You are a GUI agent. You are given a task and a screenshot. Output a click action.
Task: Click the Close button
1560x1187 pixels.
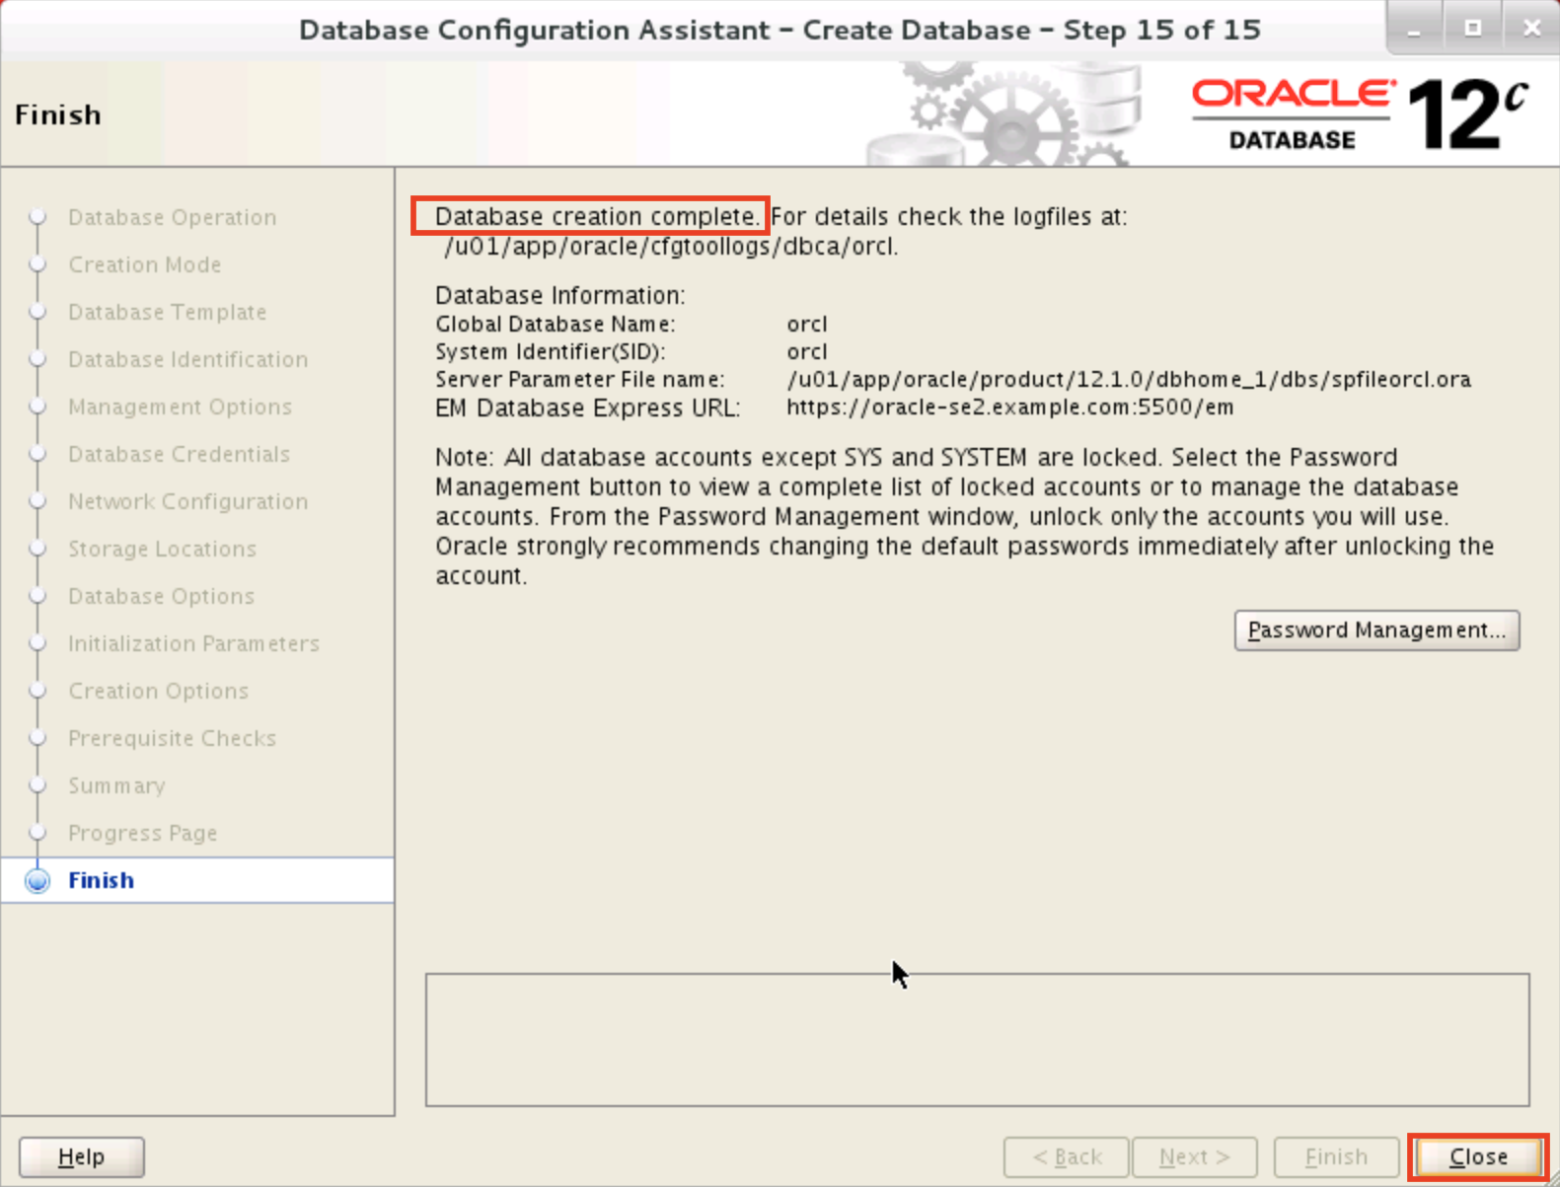pos(1477,1156)
